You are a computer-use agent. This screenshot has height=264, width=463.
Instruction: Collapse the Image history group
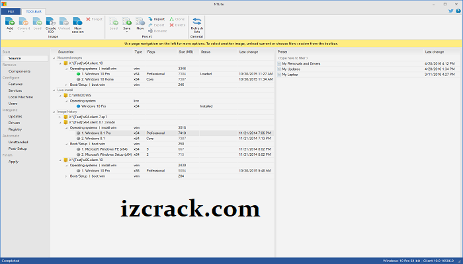(54, 112)
